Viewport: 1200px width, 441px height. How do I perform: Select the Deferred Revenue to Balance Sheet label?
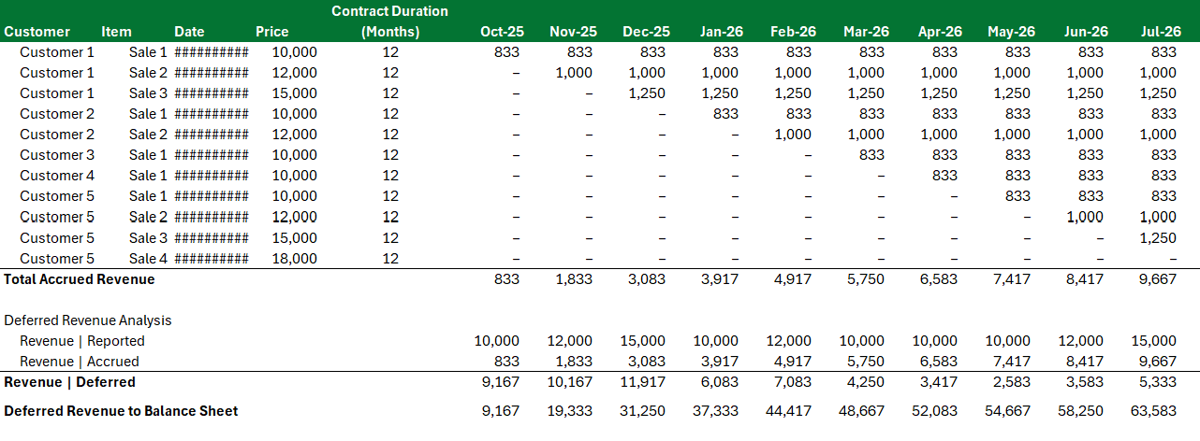[x=121, y=411]
